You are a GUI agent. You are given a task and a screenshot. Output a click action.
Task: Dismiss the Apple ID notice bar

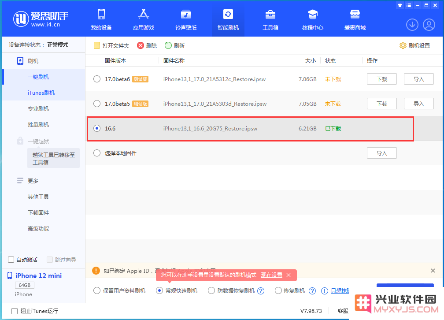[x=433, y=271]
